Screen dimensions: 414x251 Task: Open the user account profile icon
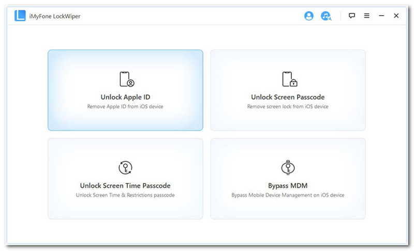tap(309, 16)
